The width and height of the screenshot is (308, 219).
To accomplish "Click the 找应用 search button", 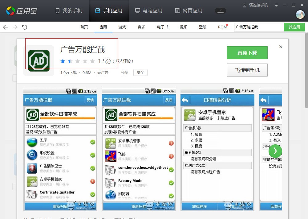I will point(294,27).
